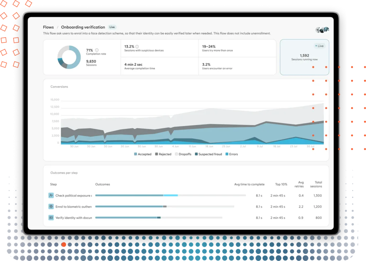Screen dimensions: 366x261
Task: Toggle the Errors series in the legend
Action: point(232,154)
